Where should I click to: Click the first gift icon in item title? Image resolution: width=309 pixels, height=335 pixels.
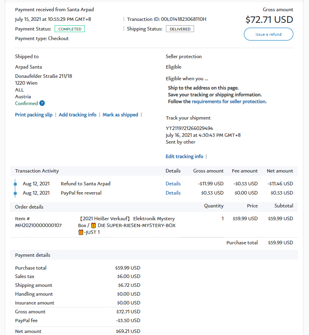pos(93,225)
